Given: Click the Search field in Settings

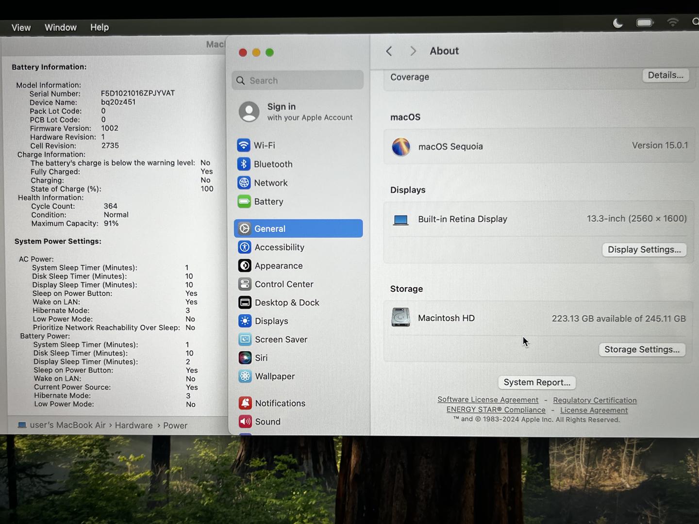Looking at the screenshot, I should click(298, 81).
